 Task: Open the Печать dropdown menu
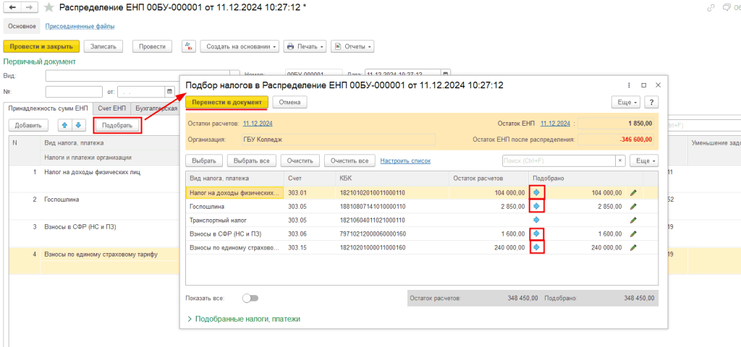305,46
